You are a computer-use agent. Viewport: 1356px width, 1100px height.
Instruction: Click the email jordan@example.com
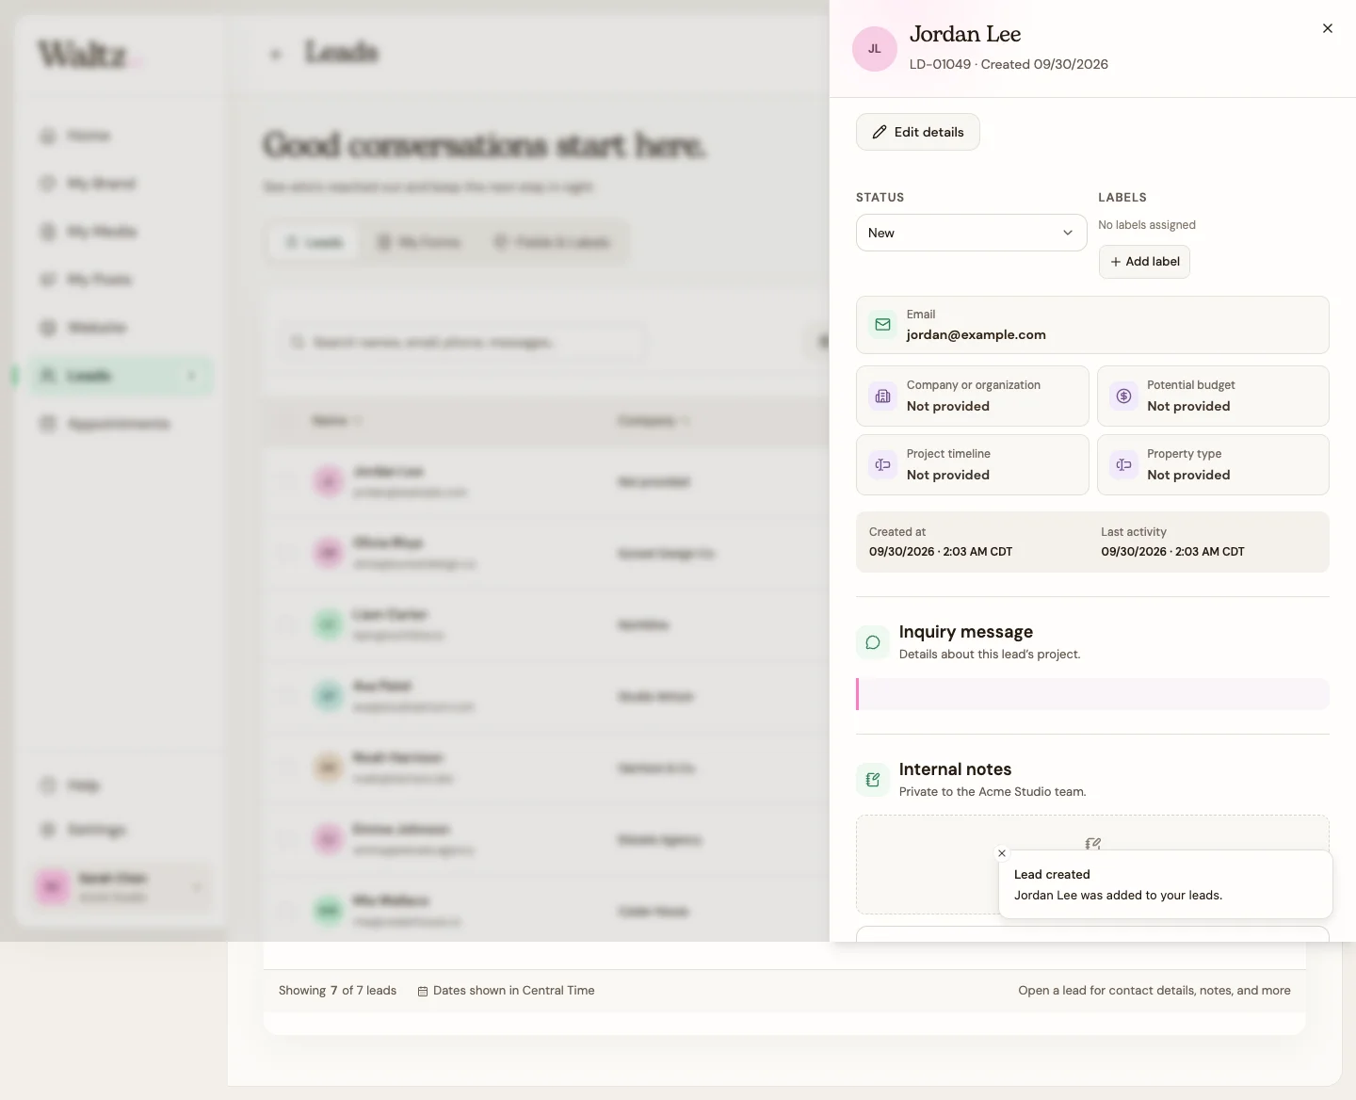click(976, 334)
